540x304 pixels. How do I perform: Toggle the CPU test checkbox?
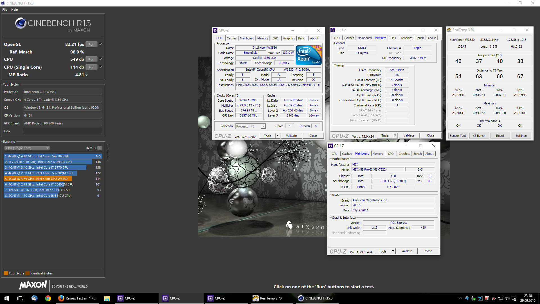point(101,59)
